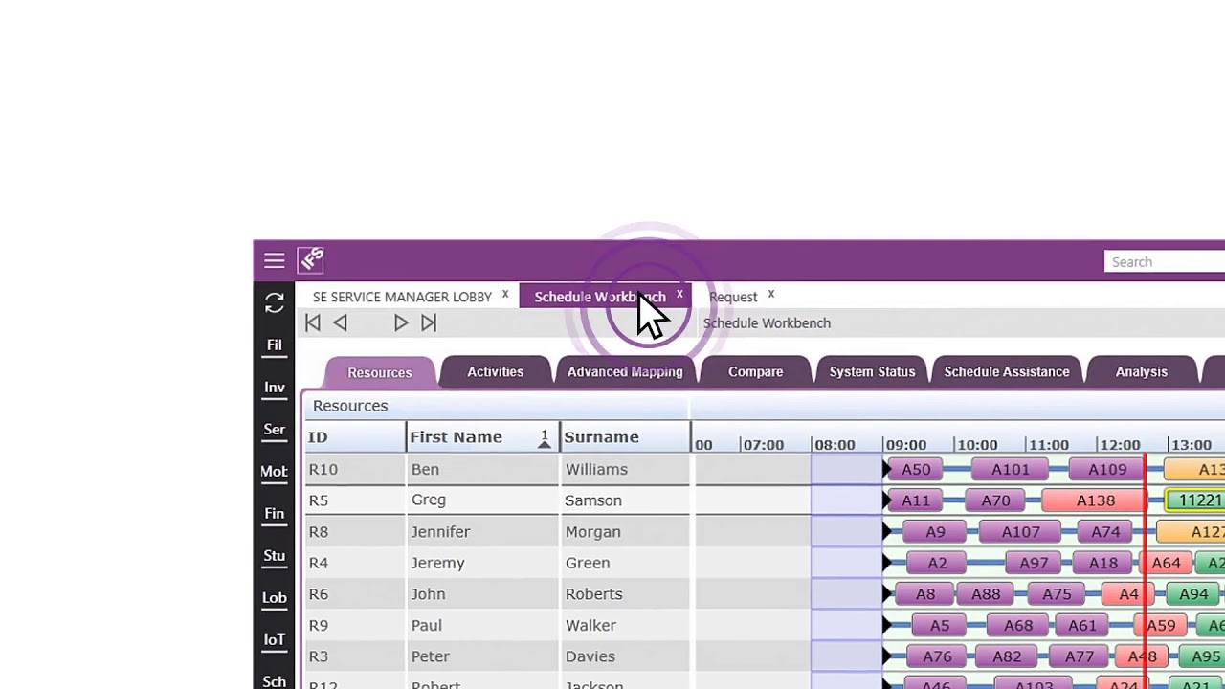This screenshot has width=1225, height=689.
Task: Select the Morgan surname cell
Action: coord(625,531)
